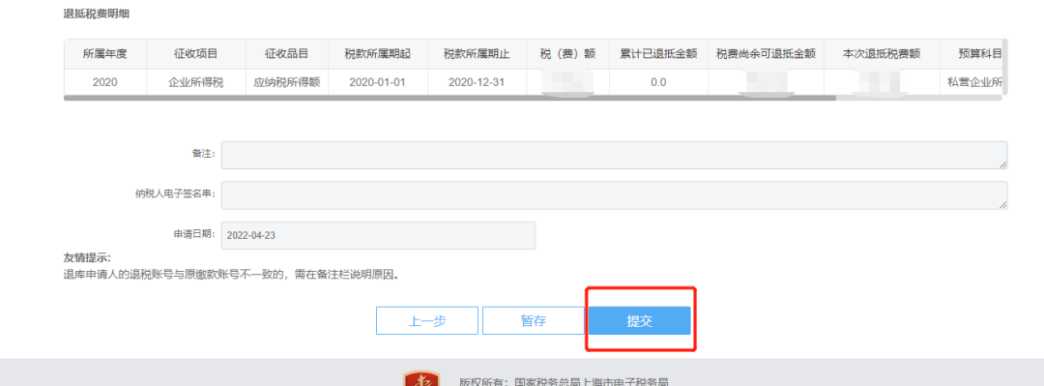1044x386 pixels.
Task: Click the 累计已退抵金额 column header
Action: coord(658,54)
